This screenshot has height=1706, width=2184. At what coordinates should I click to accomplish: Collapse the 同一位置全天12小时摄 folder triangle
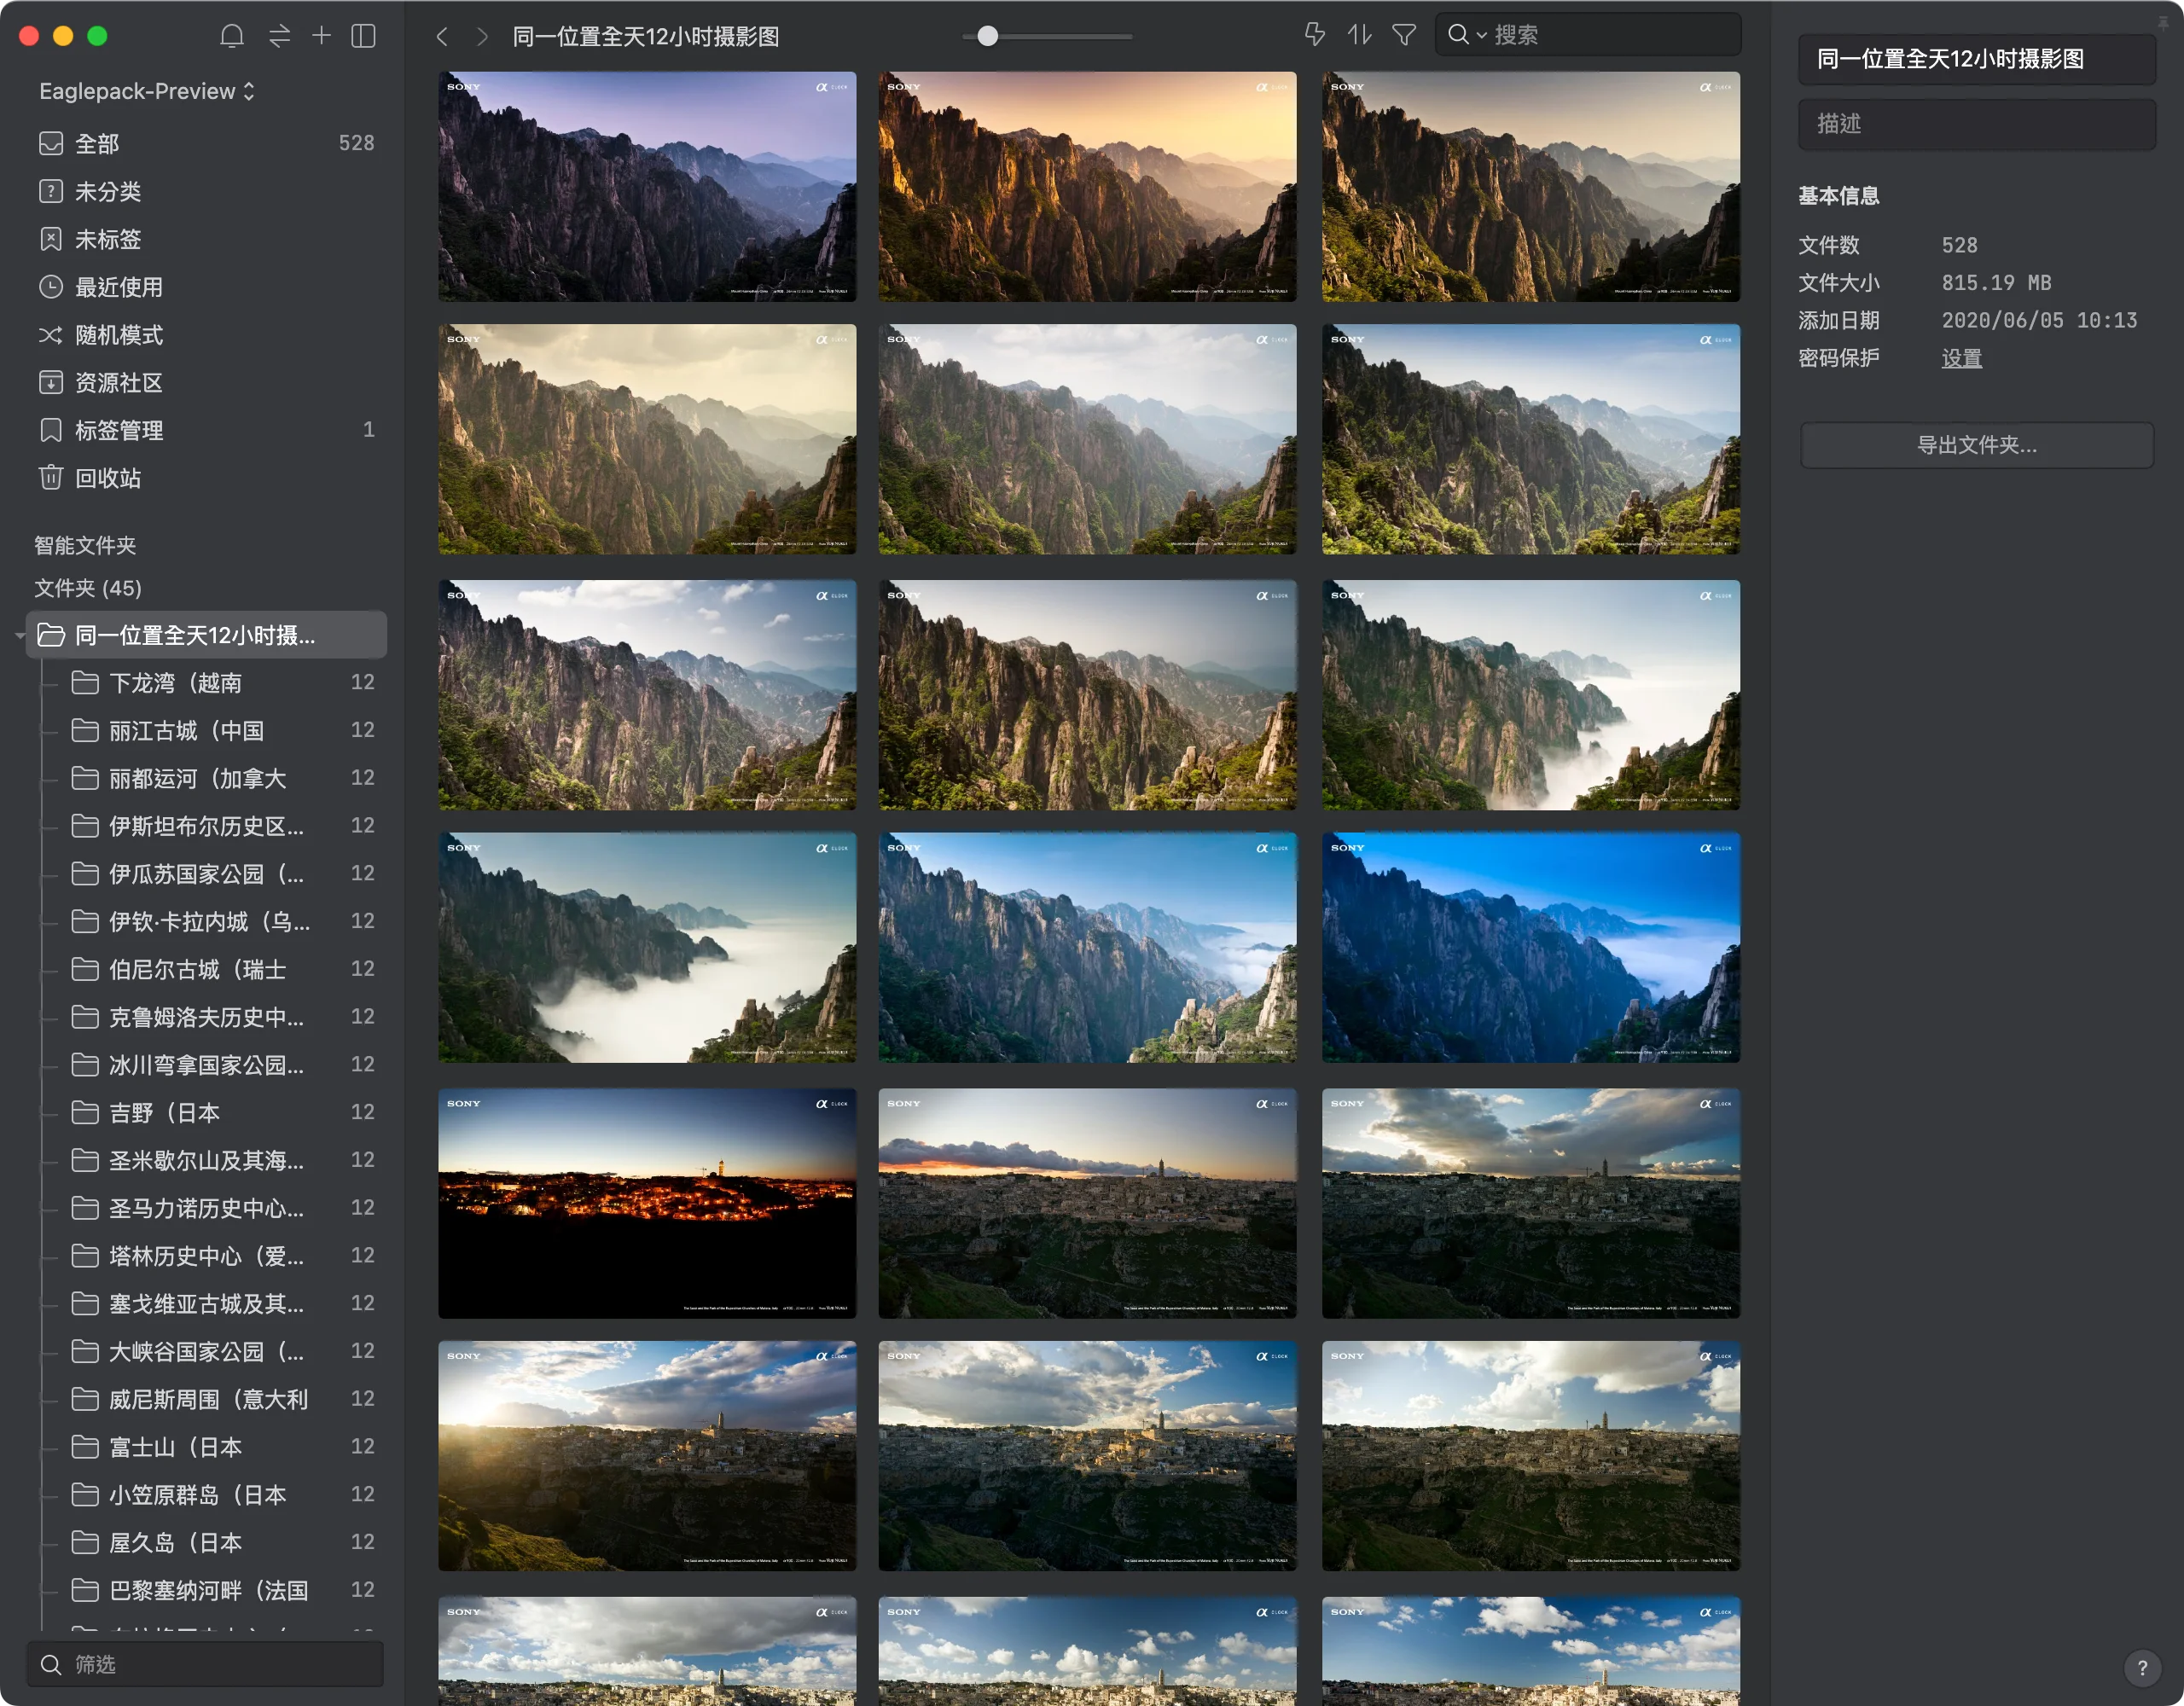tap(18, 635)
